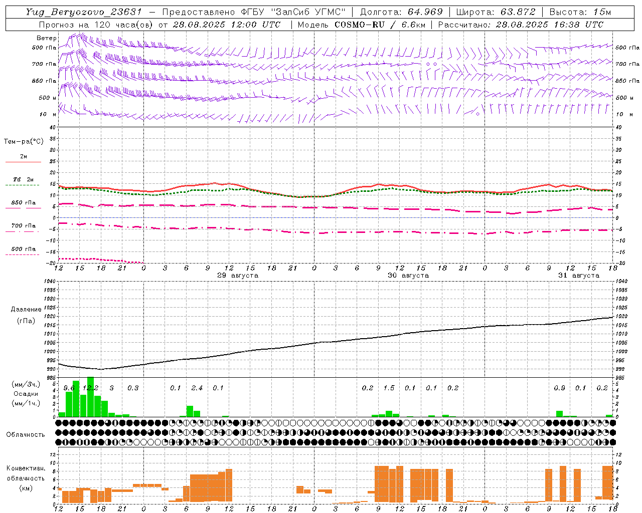642x513 pixels.
Task: Click the '31 августа' date label
Action: pos(579,276)
